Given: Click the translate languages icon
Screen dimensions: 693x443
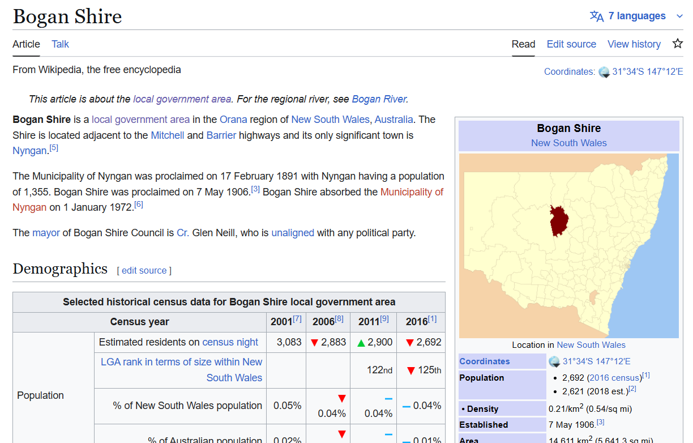Looking at the screenshot, I should coord(597,16).
